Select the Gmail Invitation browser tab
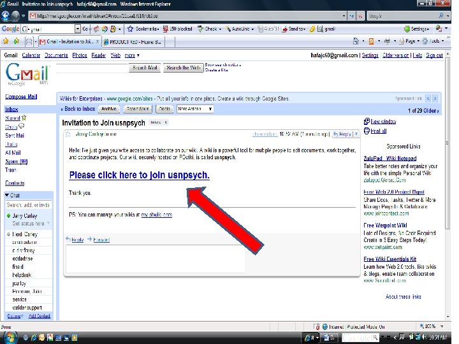 pyautogui.click(x=70, y=42)
